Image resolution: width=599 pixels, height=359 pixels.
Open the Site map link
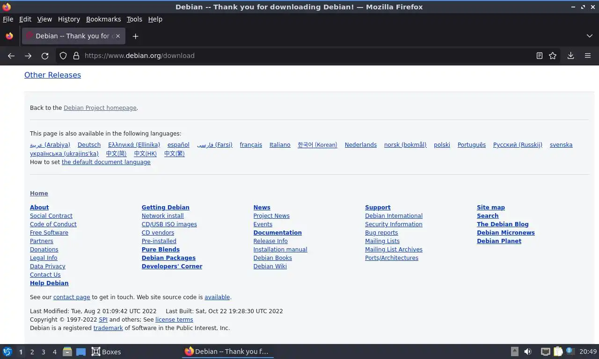click(x=491, y=208)
